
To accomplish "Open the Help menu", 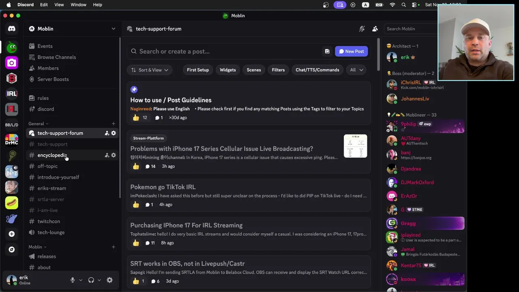I will pyautogui.click(x=98, y=5).
